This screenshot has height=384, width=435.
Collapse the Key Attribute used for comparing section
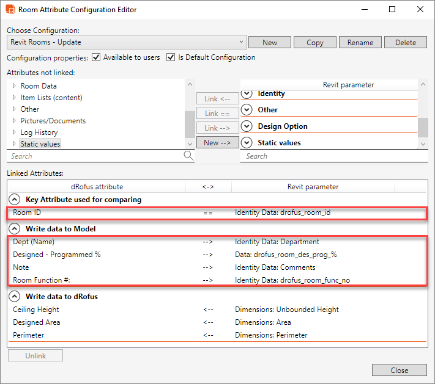coord(13,200)
